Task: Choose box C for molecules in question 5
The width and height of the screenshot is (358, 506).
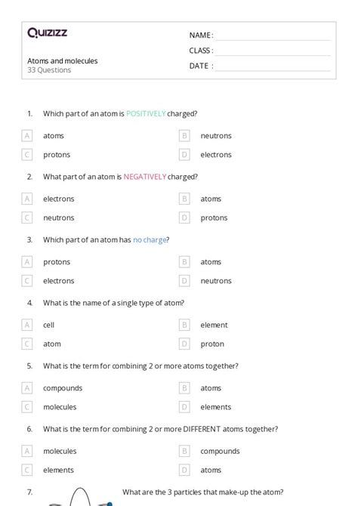Action: [26, 407]
